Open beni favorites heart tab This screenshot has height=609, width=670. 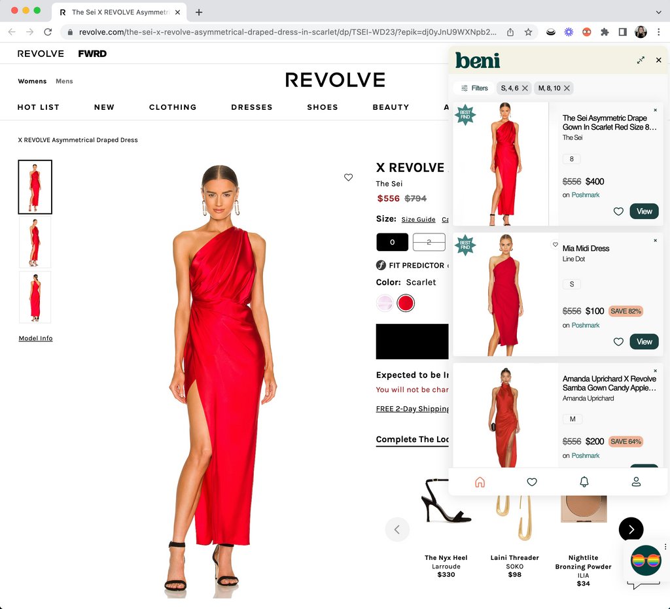[531, 481]
